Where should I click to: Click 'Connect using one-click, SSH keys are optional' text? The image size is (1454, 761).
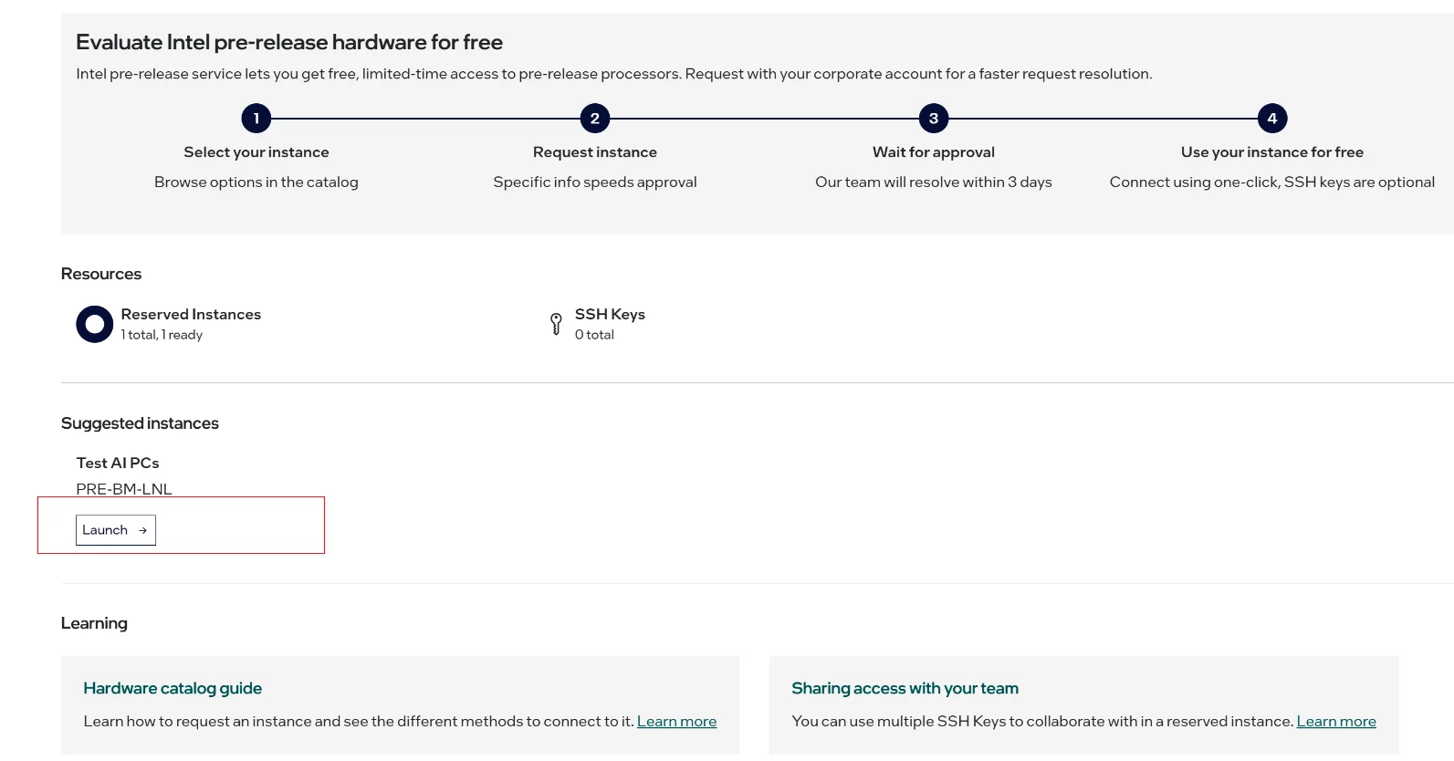pos(1272,182)
